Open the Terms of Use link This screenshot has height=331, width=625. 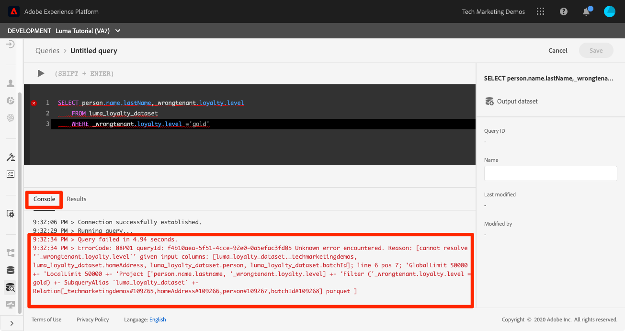coord(46,320)
